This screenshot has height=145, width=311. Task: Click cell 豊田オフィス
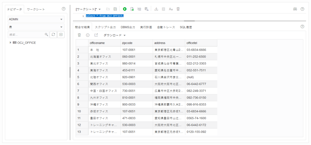pos(104,118)
